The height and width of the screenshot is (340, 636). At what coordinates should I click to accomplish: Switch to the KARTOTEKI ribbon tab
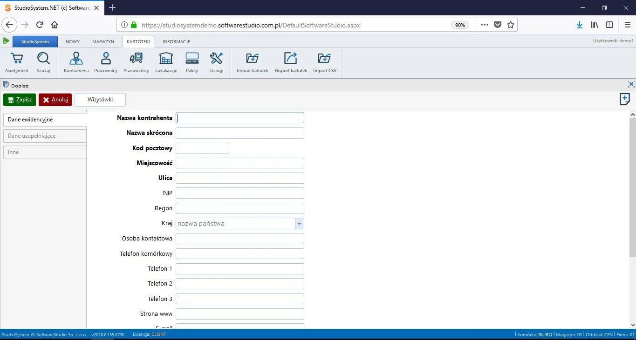pyautogui.click(x=138, y=41)
